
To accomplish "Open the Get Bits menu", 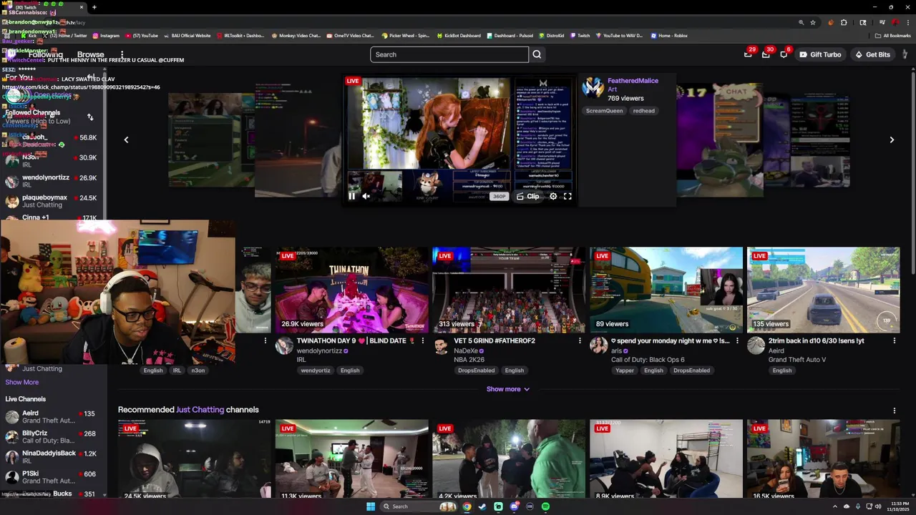I will coord(872,54).
